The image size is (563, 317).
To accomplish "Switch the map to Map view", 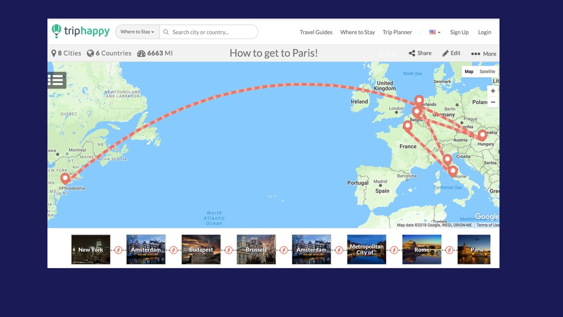I will point(469,72).
